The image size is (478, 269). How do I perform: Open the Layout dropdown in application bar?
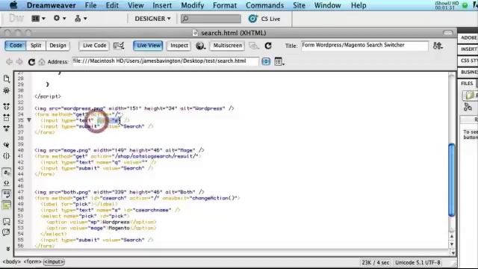(x=38, y=19)
